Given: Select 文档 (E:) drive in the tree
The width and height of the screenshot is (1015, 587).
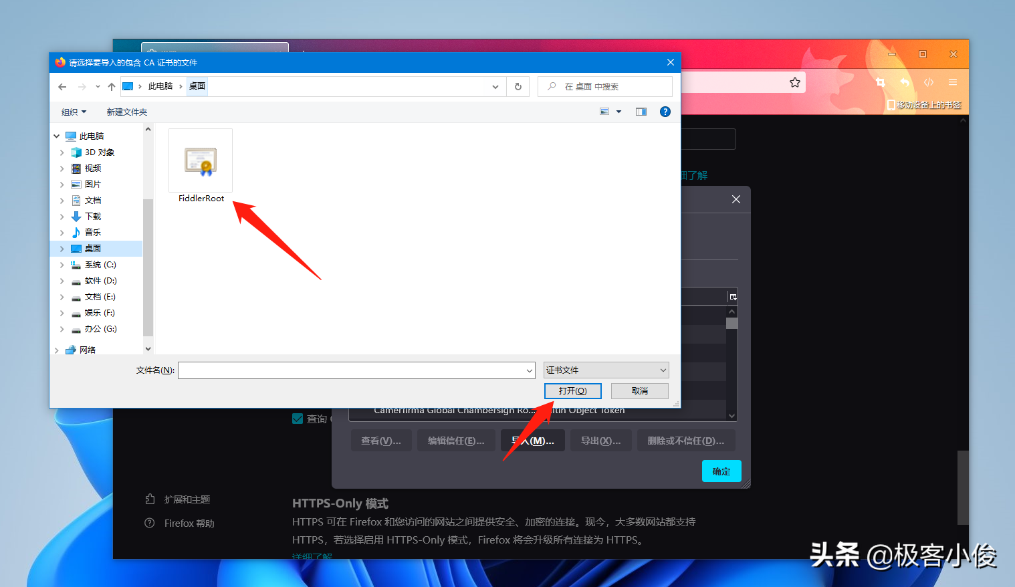Looking at the screenshot, I should (100, 297).
